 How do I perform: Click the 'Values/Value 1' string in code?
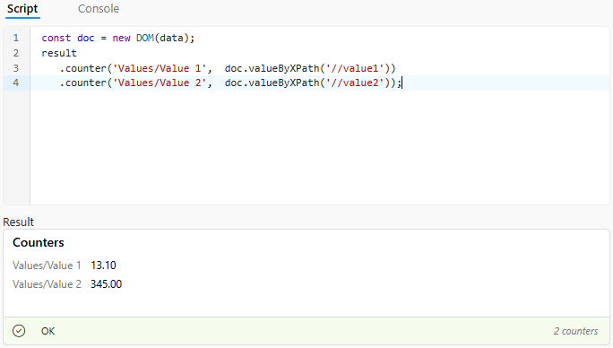pos(160,68)
